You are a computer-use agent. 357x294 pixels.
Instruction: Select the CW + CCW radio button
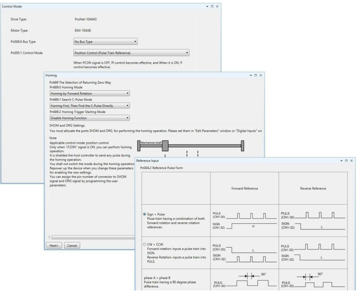tap(144, 244)
